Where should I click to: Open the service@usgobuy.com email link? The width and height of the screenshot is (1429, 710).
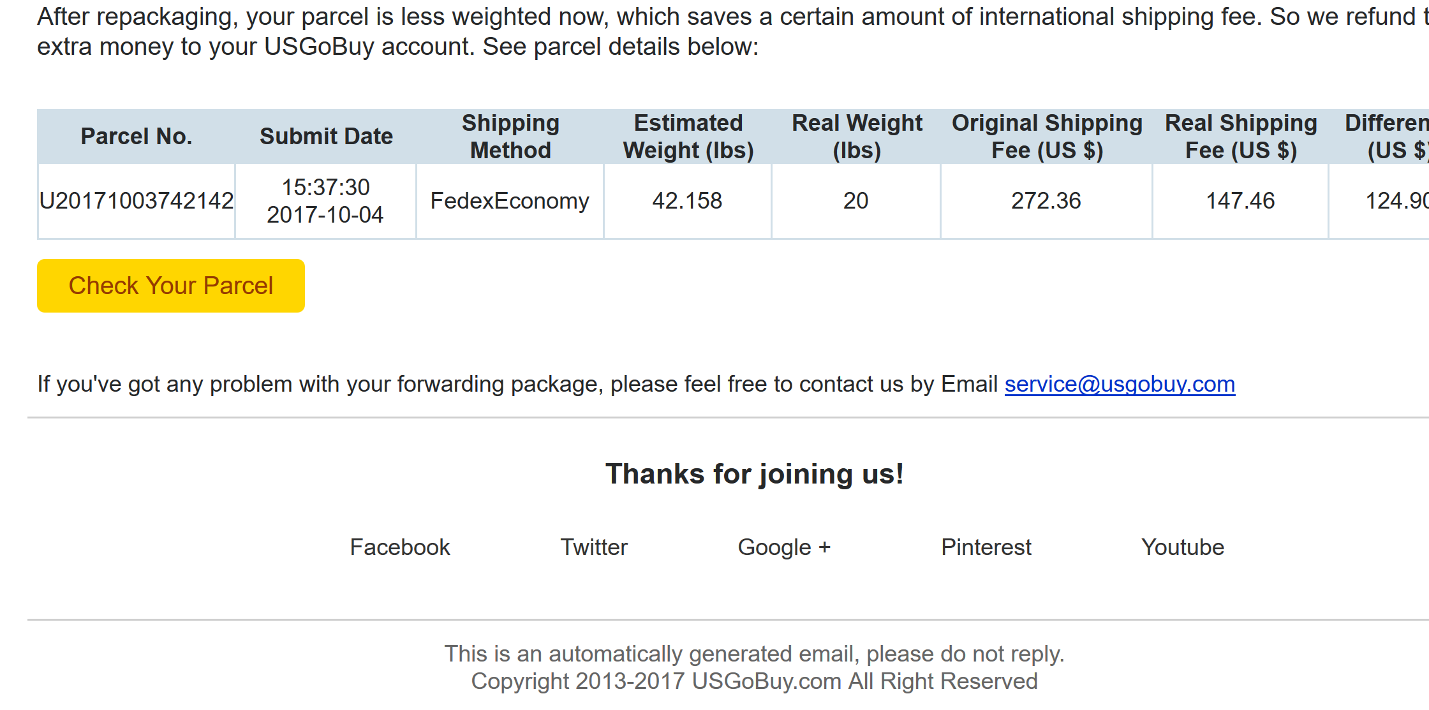pyautogui.click(x=1120, y=384)
